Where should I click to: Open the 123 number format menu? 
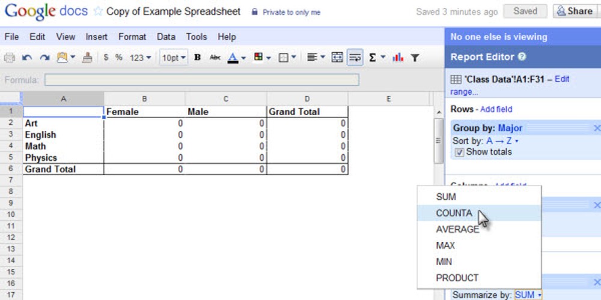pos(140,58)
